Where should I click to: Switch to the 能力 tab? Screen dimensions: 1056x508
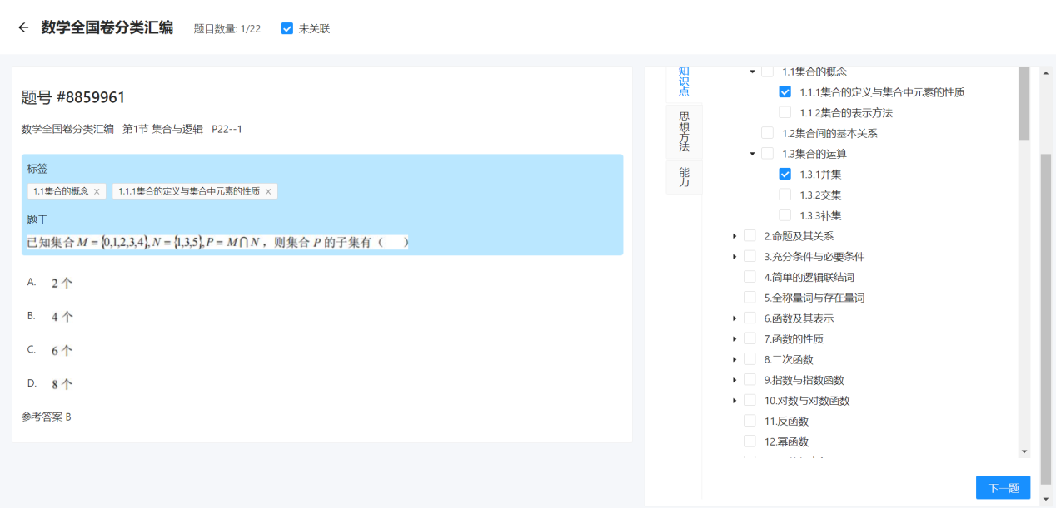tap(684, 176)
